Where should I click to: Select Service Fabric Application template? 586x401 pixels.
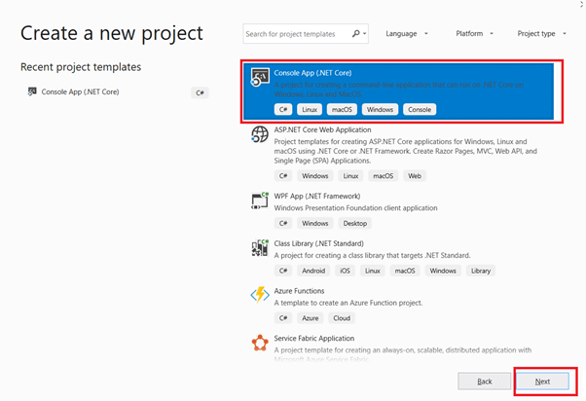point(398,347)
